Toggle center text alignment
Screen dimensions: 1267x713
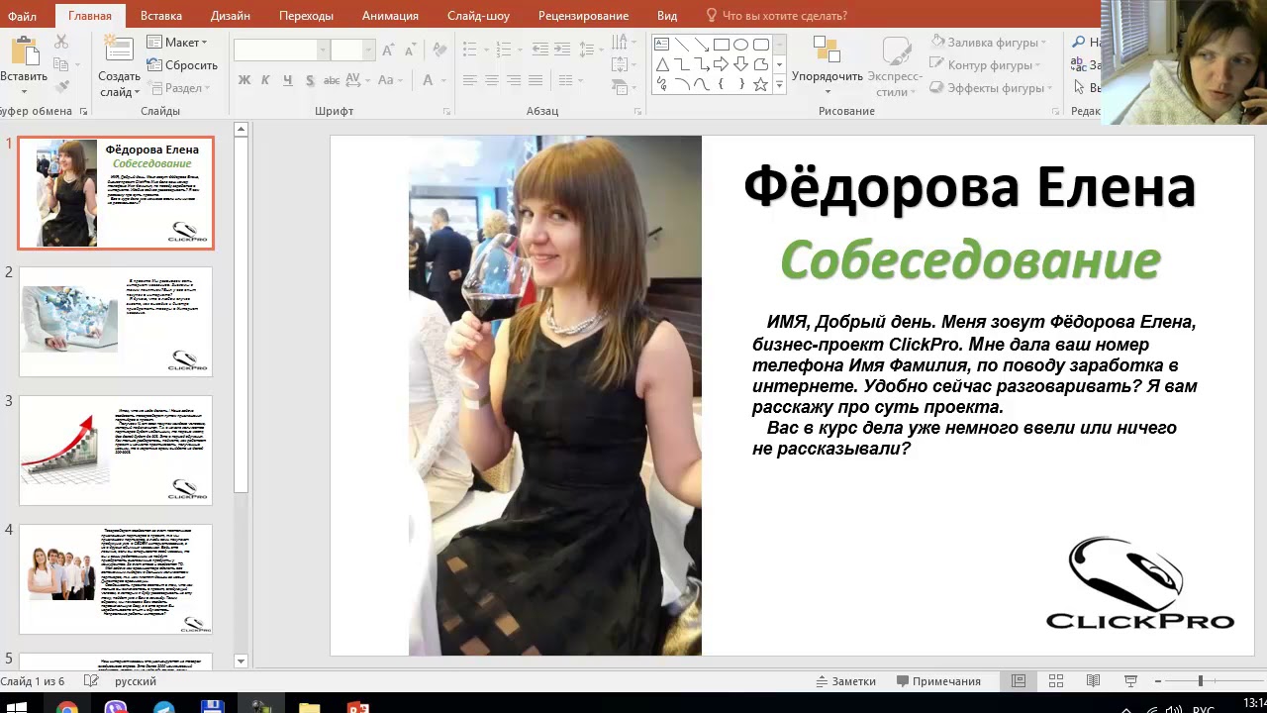[x=492, y=80]
